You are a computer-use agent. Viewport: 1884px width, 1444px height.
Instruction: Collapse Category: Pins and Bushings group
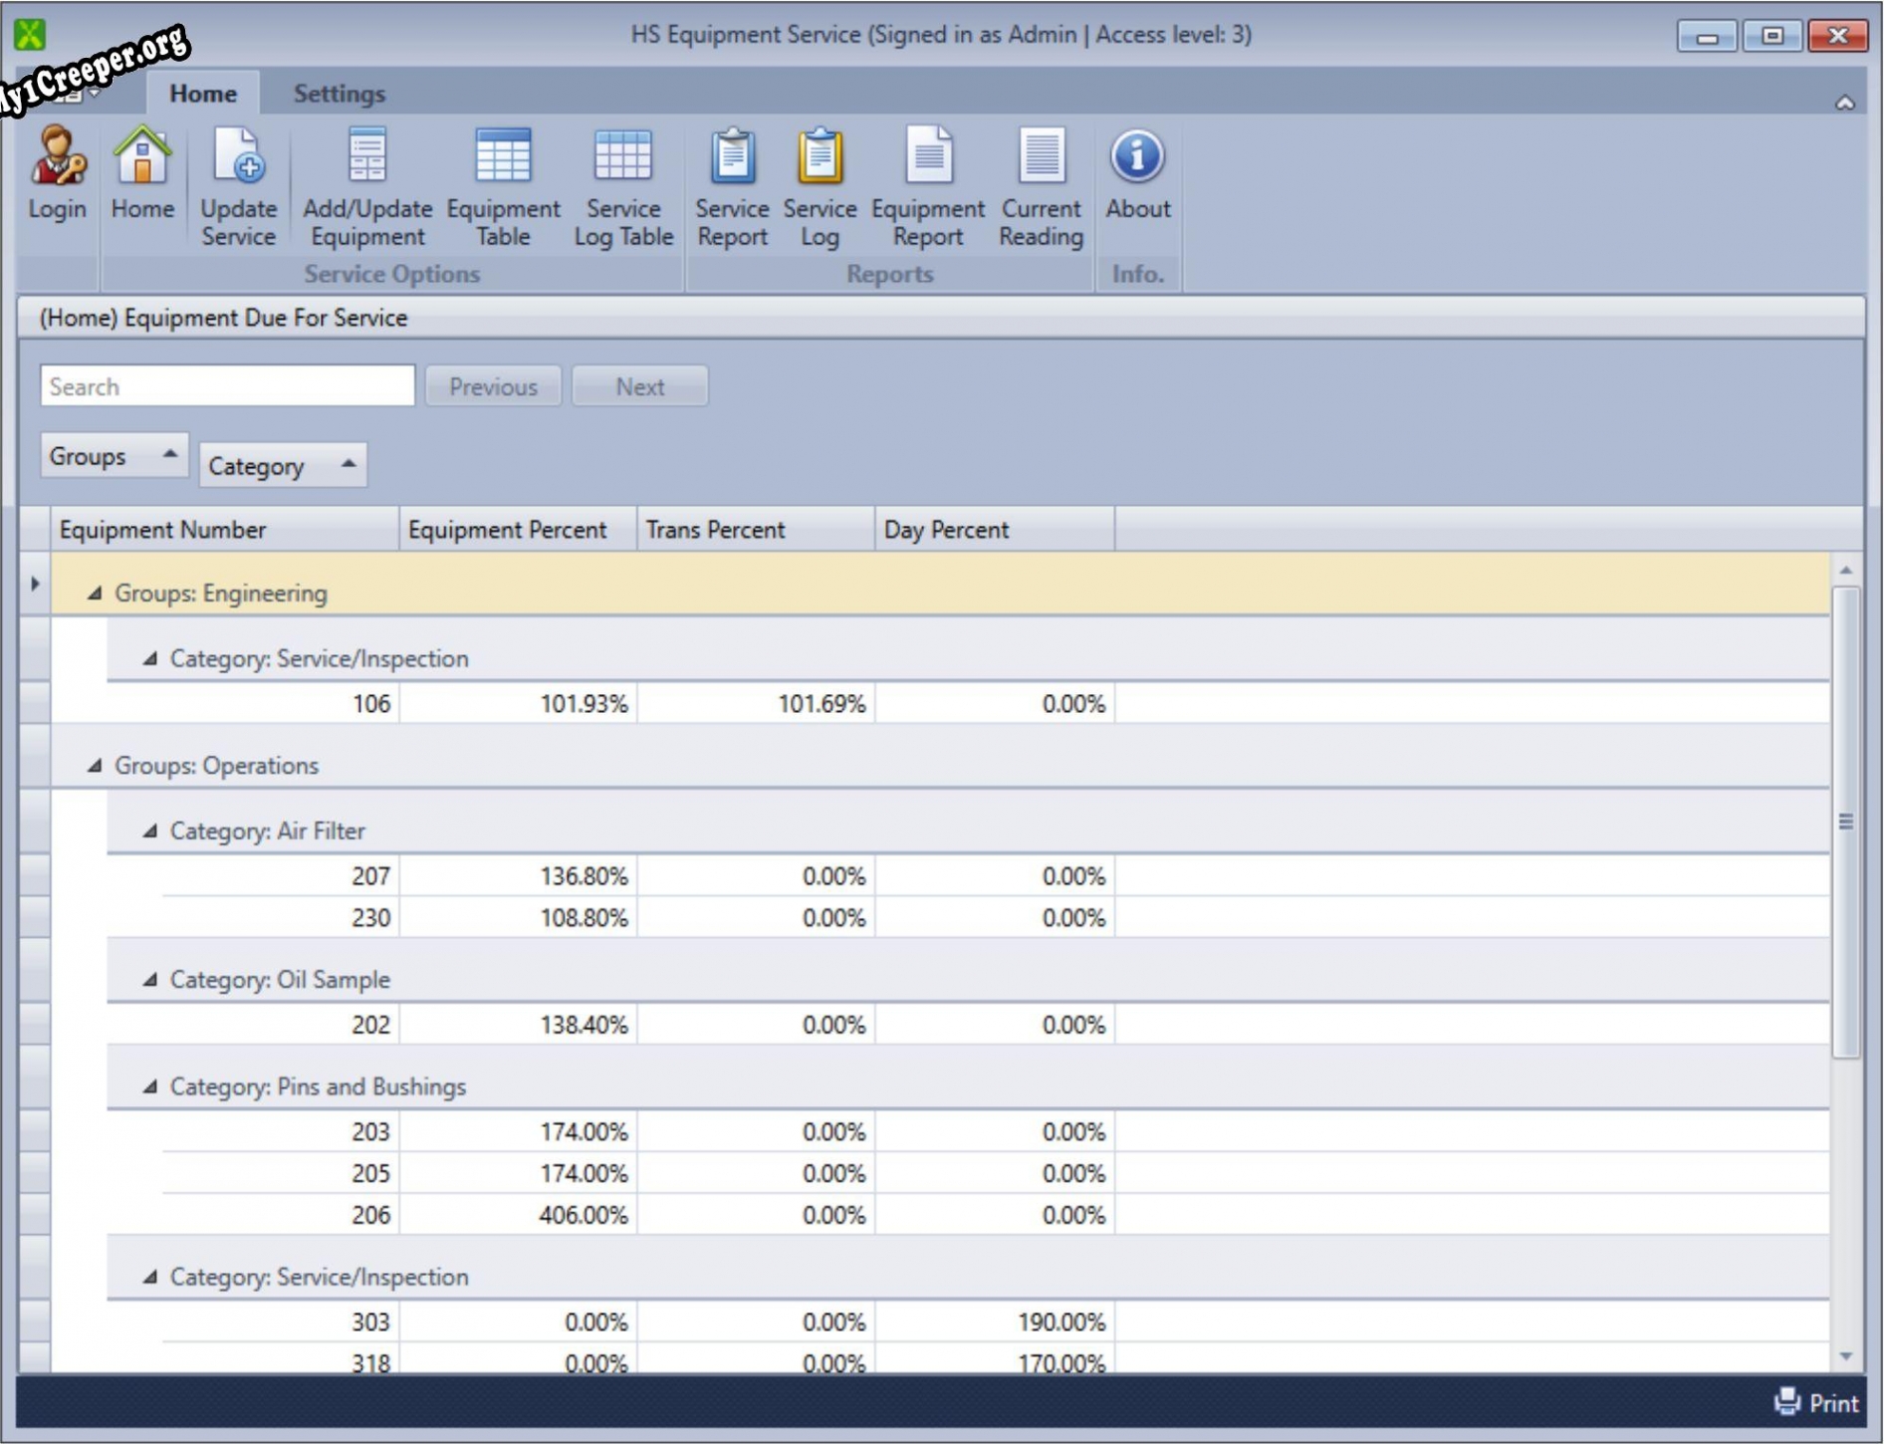coord(150,1087)
